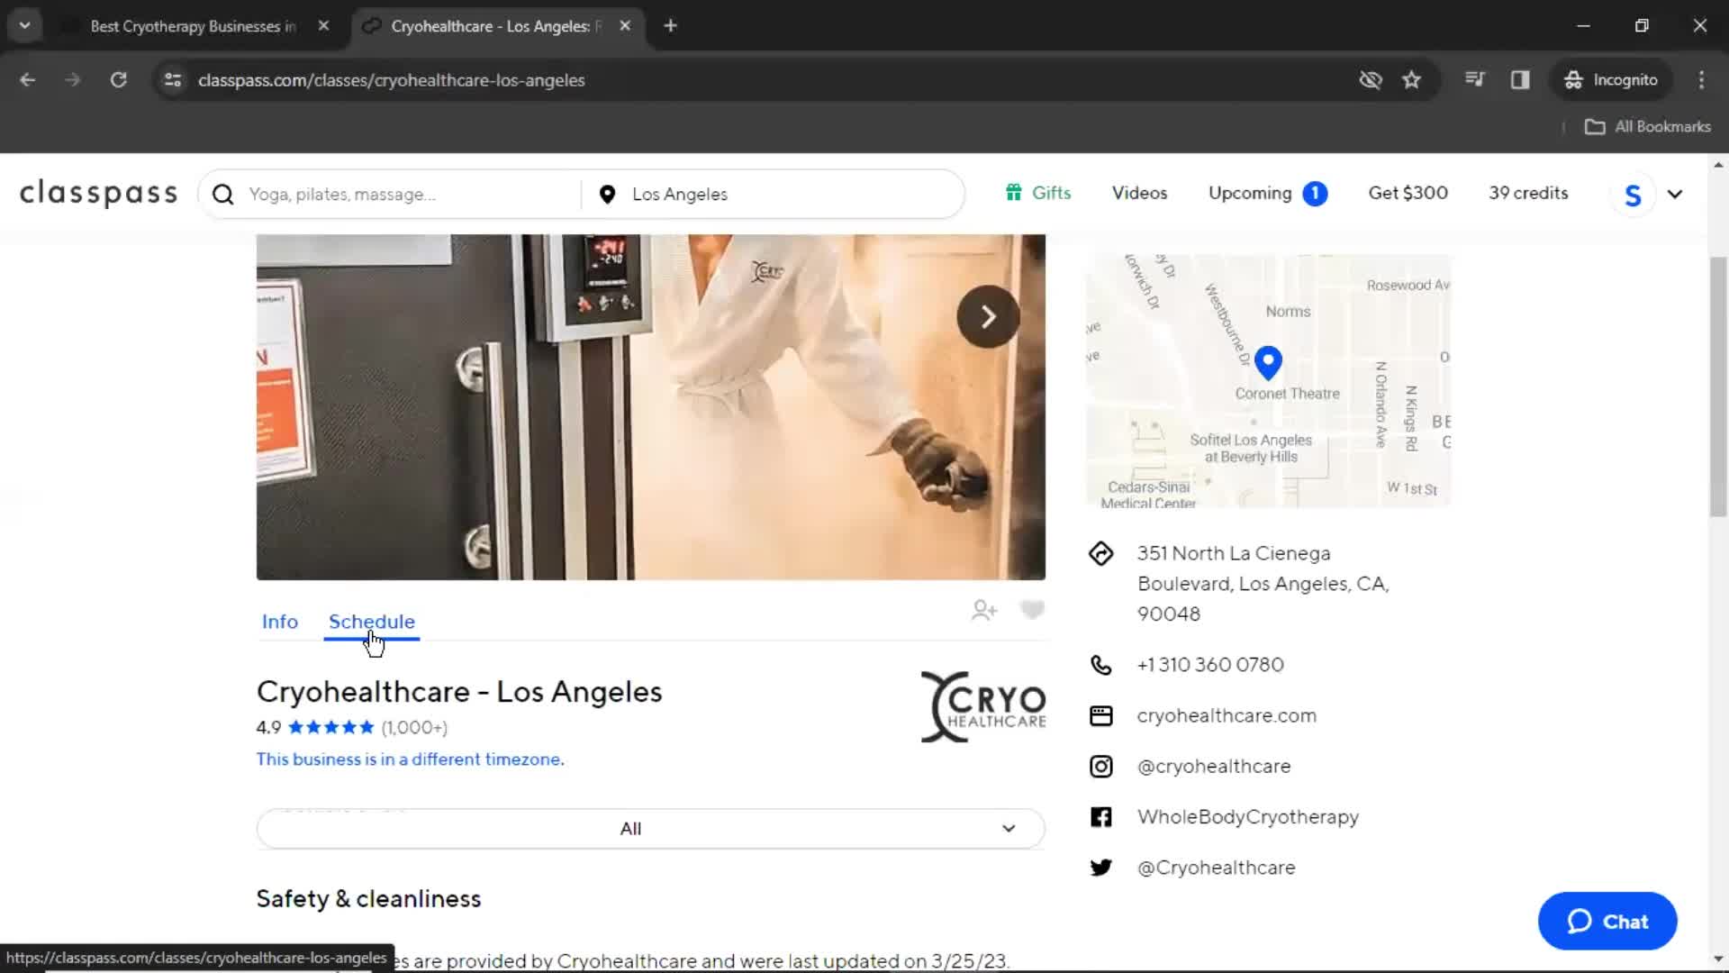Close the Cryohealthcare - Los Angeles tab
The width and height of the screenshot is (1729, 973).
pos(625,26)
